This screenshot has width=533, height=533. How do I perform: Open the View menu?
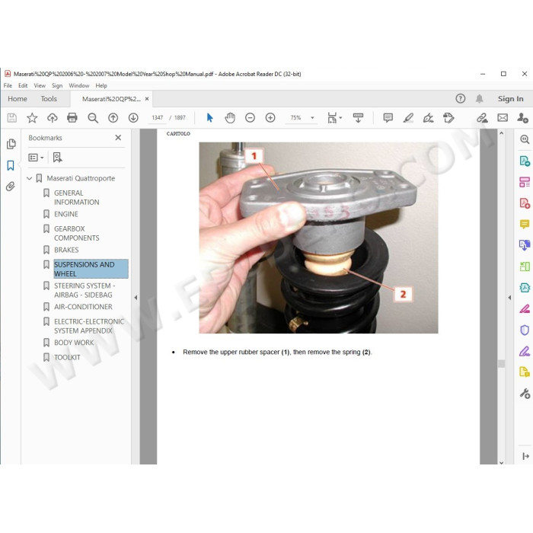pyautogui.click(x=40, y=85)
